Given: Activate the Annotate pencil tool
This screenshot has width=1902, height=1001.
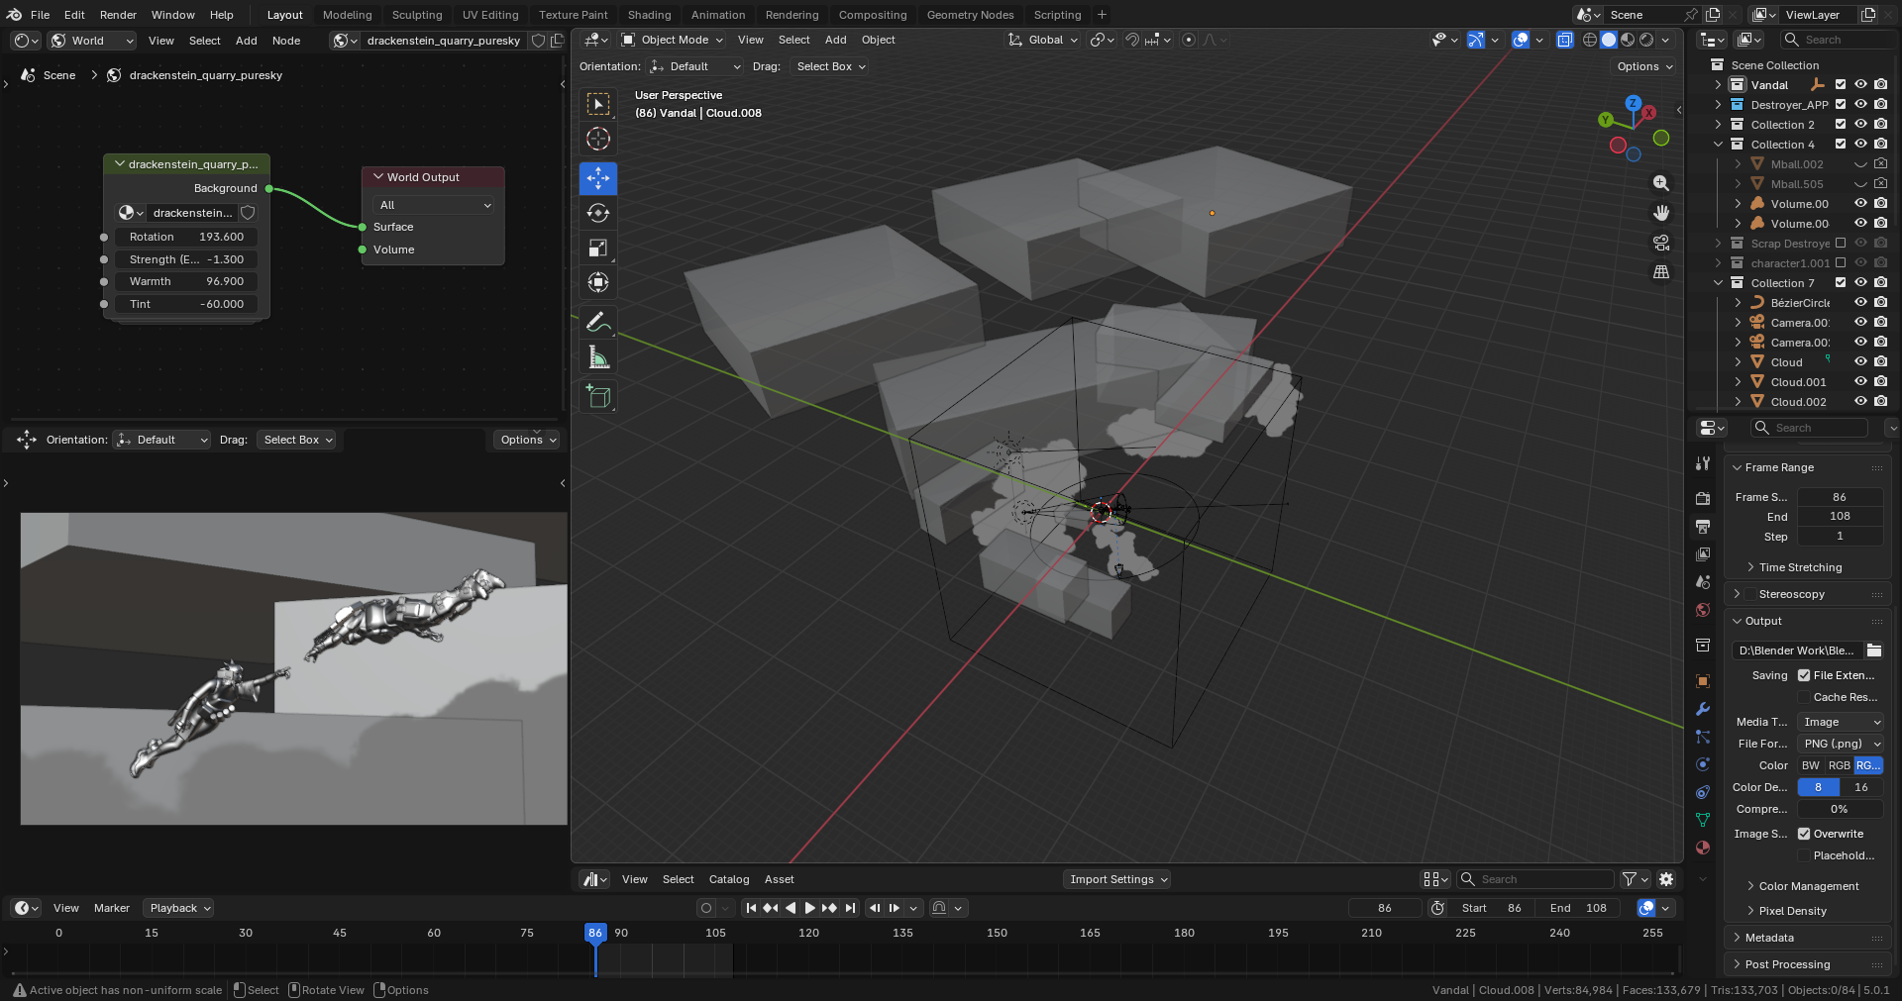Looking at the screenshot, I should pos(598,322).
